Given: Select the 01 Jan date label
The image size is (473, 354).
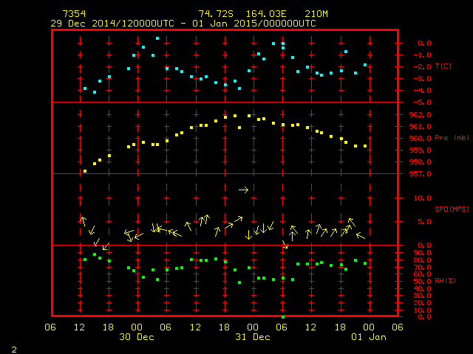Looking at the screenshot, I should click(368, 337).
